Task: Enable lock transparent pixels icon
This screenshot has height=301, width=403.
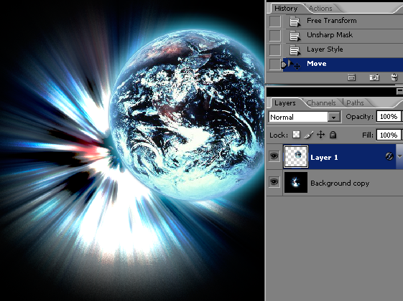Action: pos(297,135)
